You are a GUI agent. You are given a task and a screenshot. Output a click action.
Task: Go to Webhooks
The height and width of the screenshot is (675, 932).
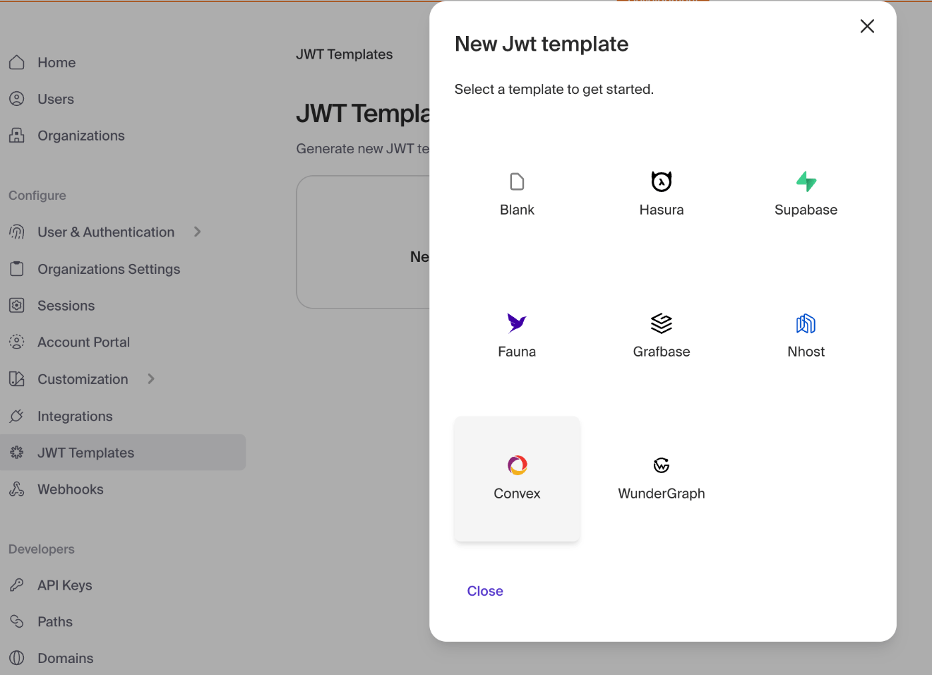point(71,490)
